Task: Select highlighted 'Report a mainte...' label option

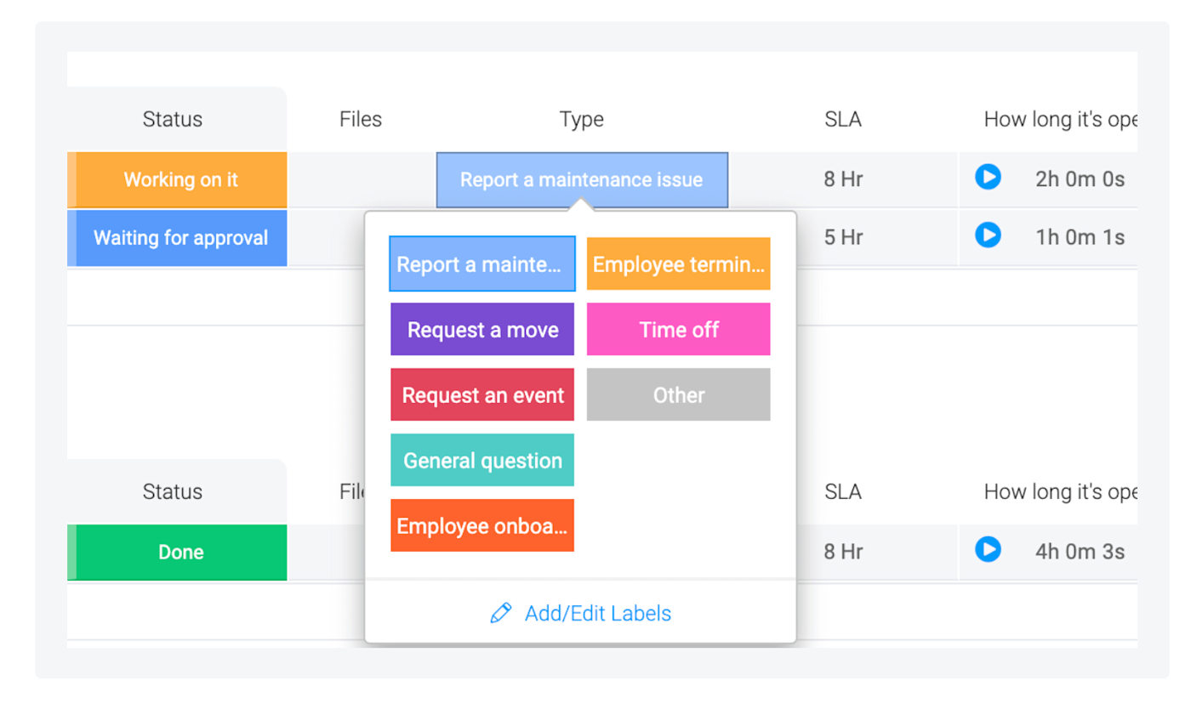Action: point(482,264)
